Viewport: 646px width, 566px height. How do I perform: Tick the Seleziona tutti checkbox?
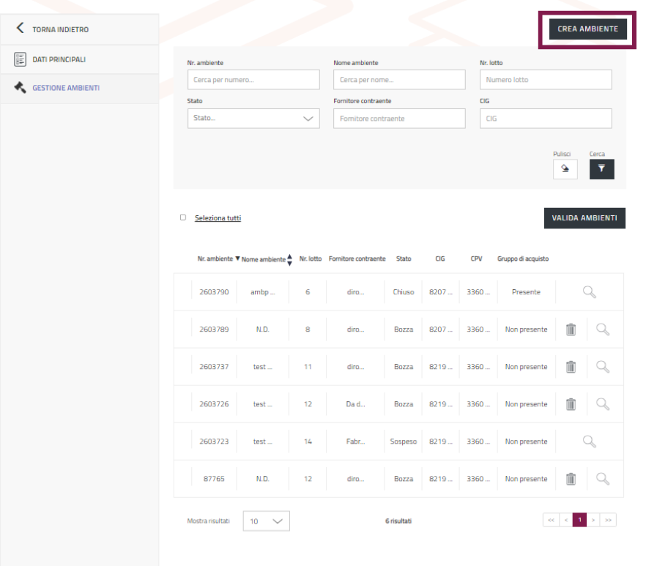coord(183,217)
